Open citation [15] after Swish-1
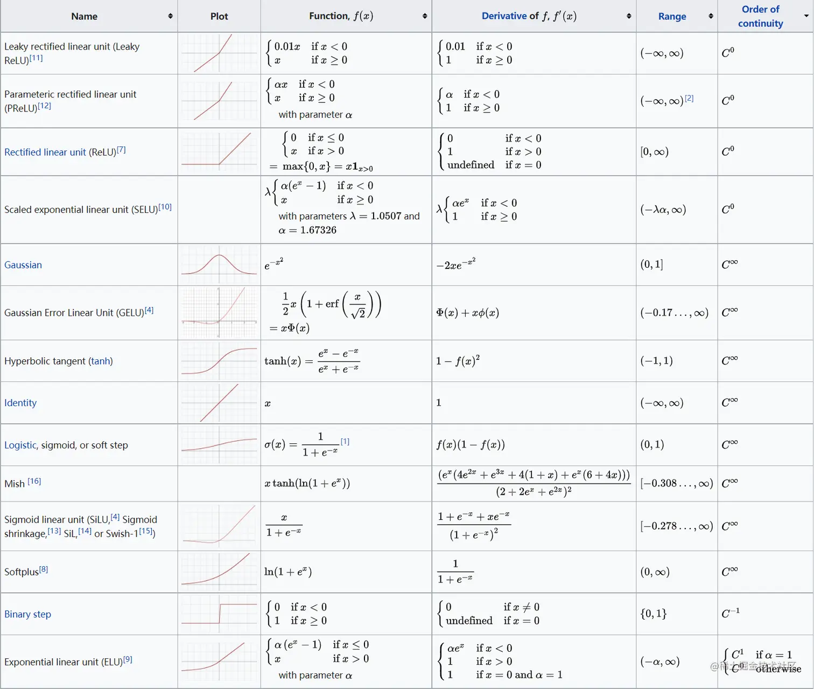Image resolution: width=814 pixels, height=689 pixels. [146, 531]
